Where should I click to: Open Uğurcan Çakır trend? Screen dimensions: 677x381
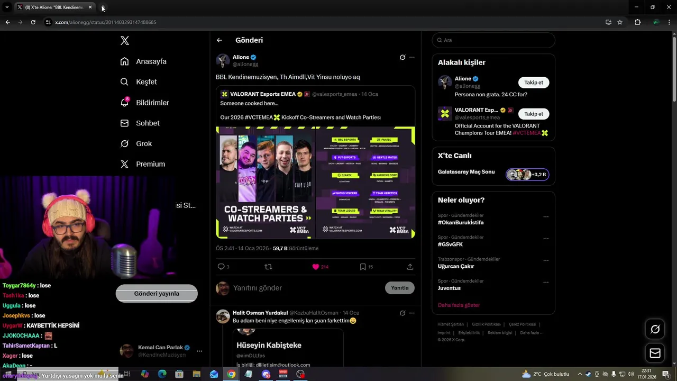456,266
